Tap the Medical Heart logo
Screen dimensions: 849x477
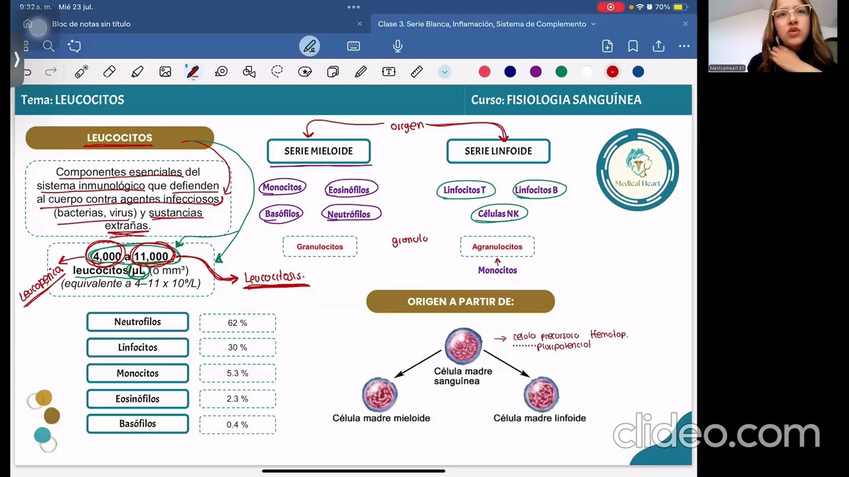tap(637, 170)
